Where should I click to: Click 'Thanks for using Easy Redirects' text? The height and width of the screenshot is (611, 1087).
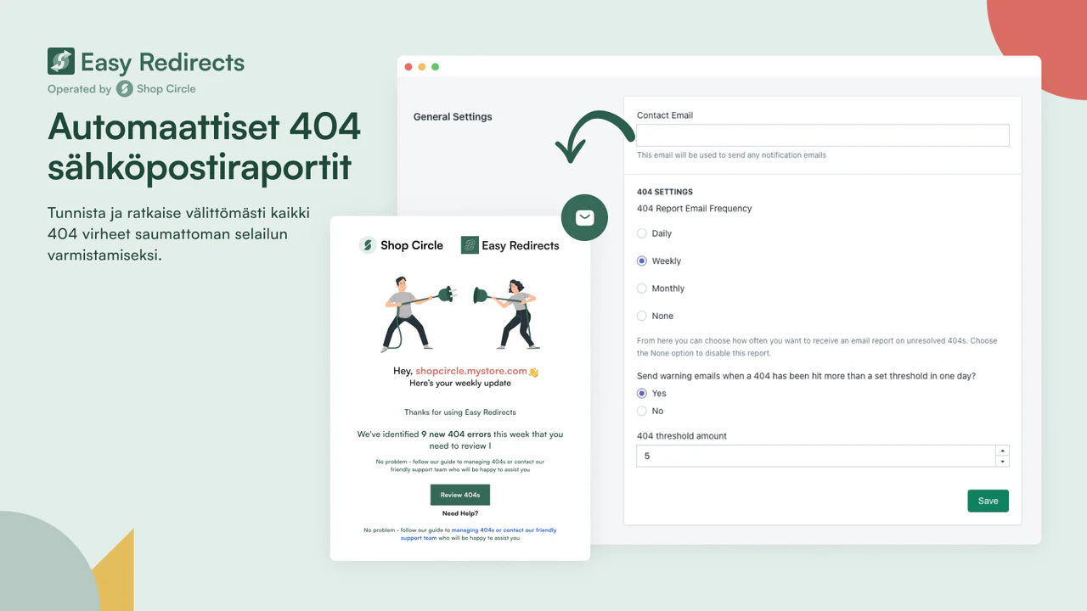click(460, 412)
